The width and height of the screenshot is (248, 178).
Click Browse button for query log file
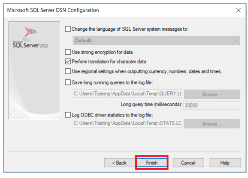click(212, 94)
